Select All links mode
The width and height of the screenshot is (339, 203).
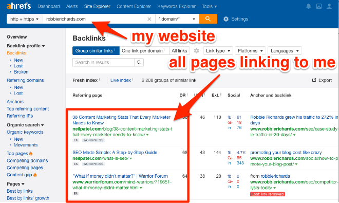(x=179, y=51)
